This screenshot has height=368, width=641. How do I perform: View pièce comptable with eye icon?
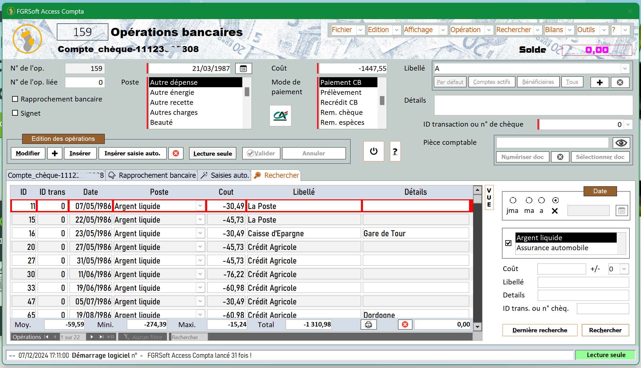621,143
